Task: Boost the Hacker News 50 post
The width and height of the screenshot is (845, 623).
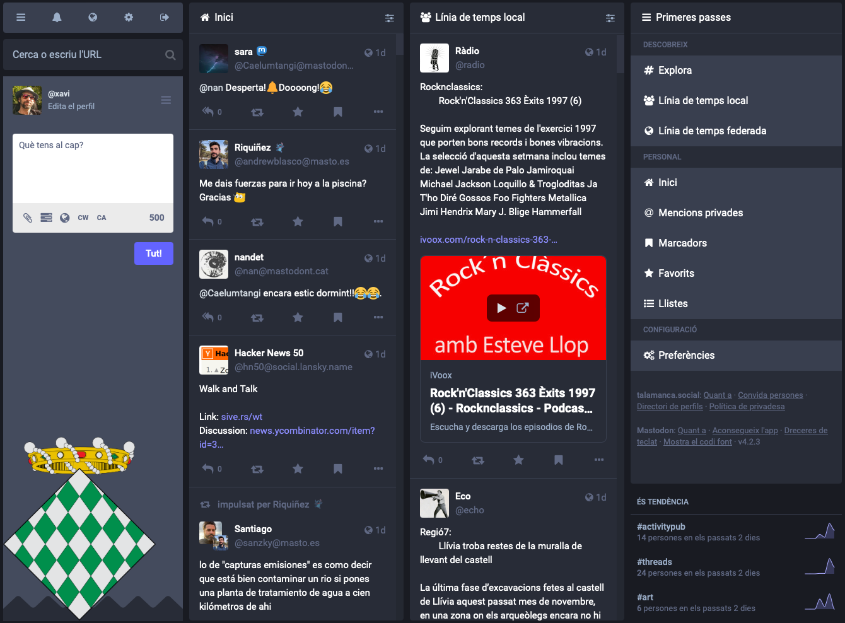Action: [x=257, y=469]
